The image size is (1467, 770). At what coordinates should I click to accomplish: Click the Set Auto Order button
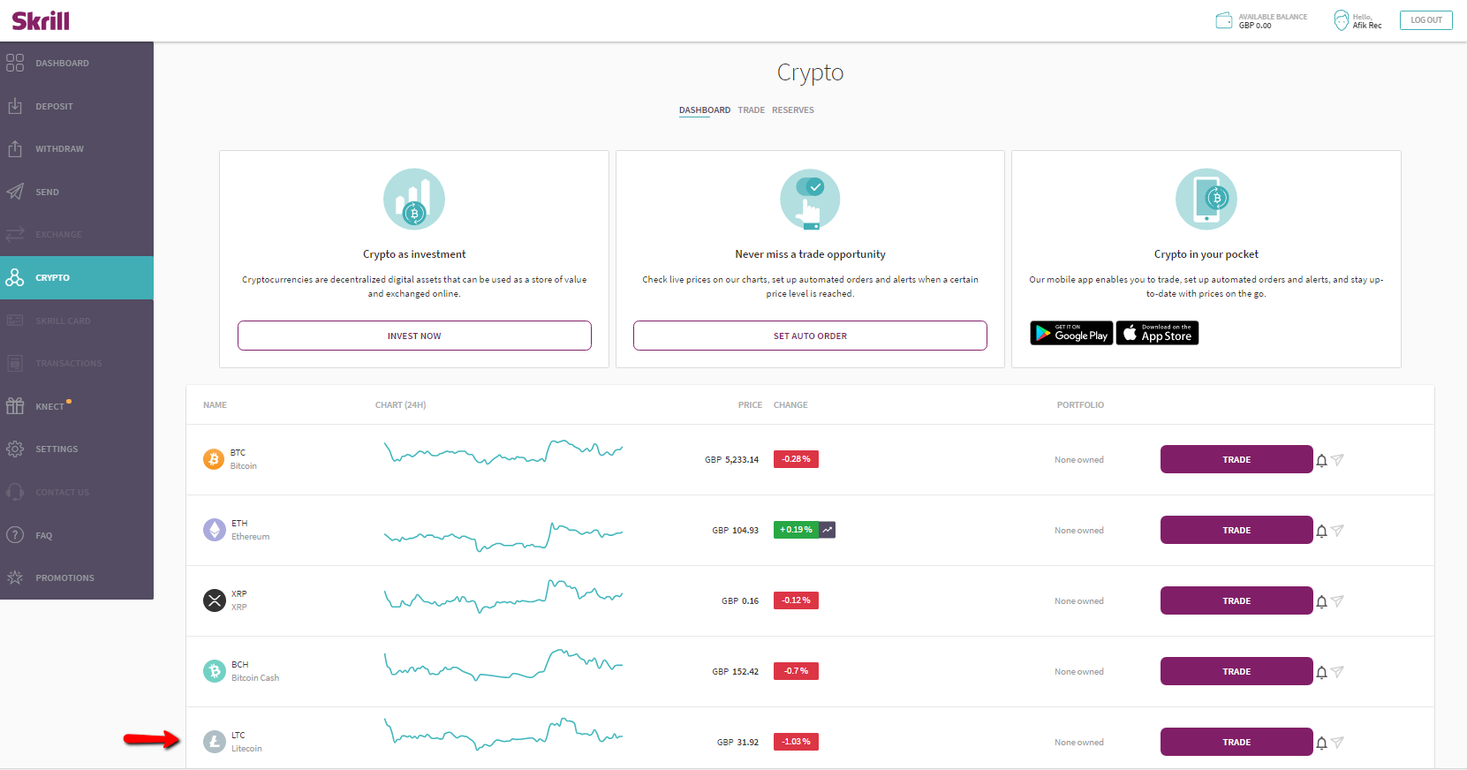pyautogui.click(x=810, y=336)
